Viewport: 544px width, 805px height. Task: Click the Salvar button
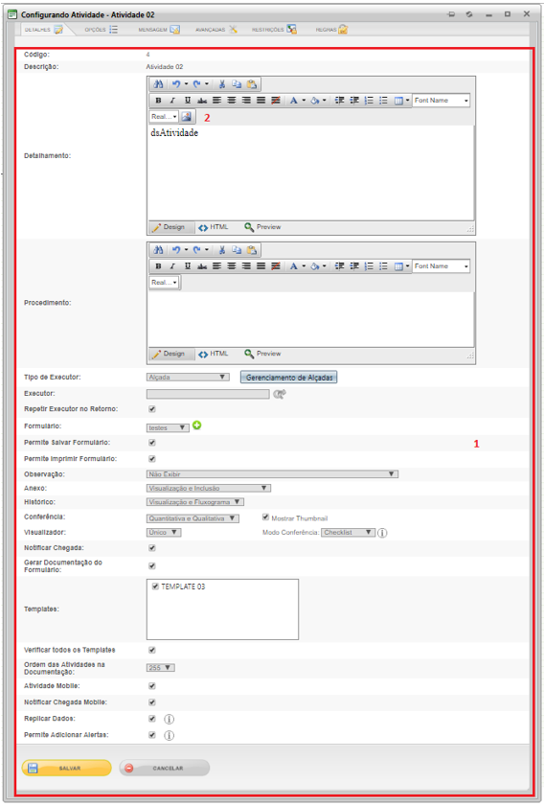pos(67,768)
